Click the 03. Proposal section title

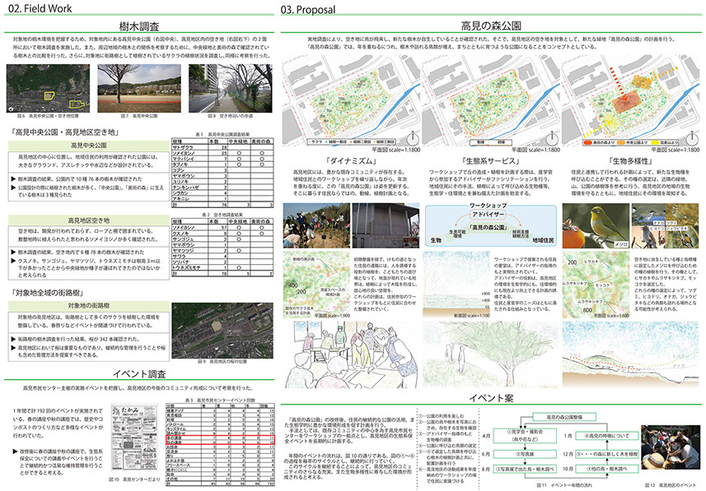coord(308,9)
